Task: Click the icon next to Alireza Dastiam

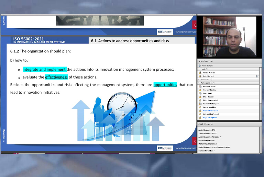Action: tap(200, 73)
